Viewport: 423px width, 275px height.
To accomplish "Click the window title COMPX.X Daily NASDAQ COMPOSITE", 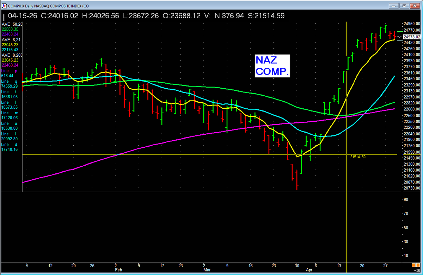I will (x=49, y=5).
